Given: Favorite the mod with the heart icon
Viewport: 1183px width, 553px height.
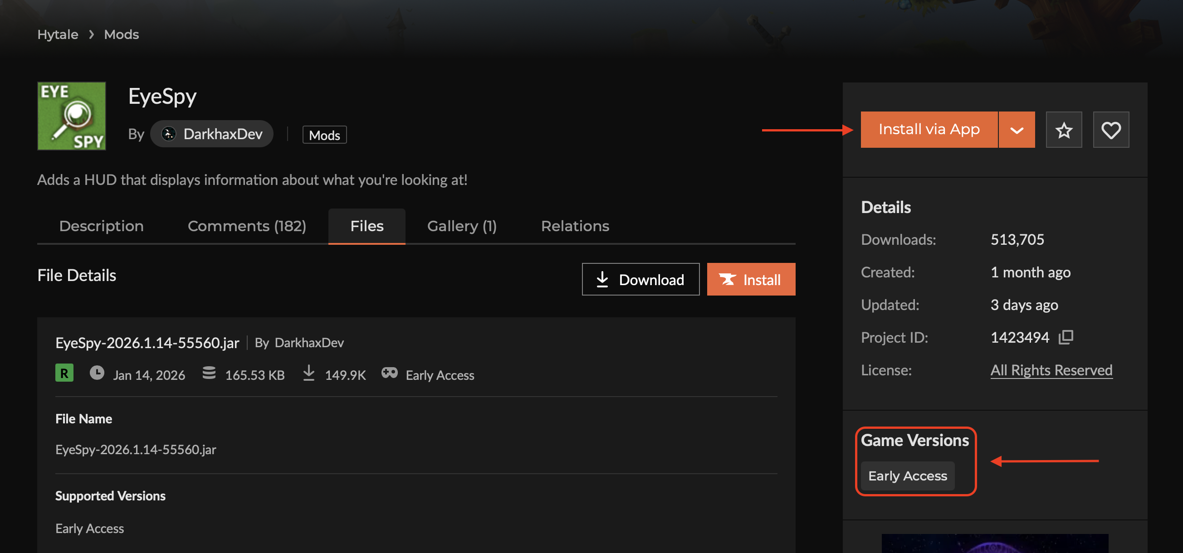Looking at the screenshot, I should click(1110, 130).
